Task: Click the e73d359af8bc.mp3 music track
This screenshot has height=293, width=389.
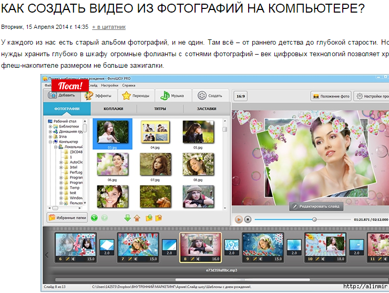Action: (x=221, y=270)
